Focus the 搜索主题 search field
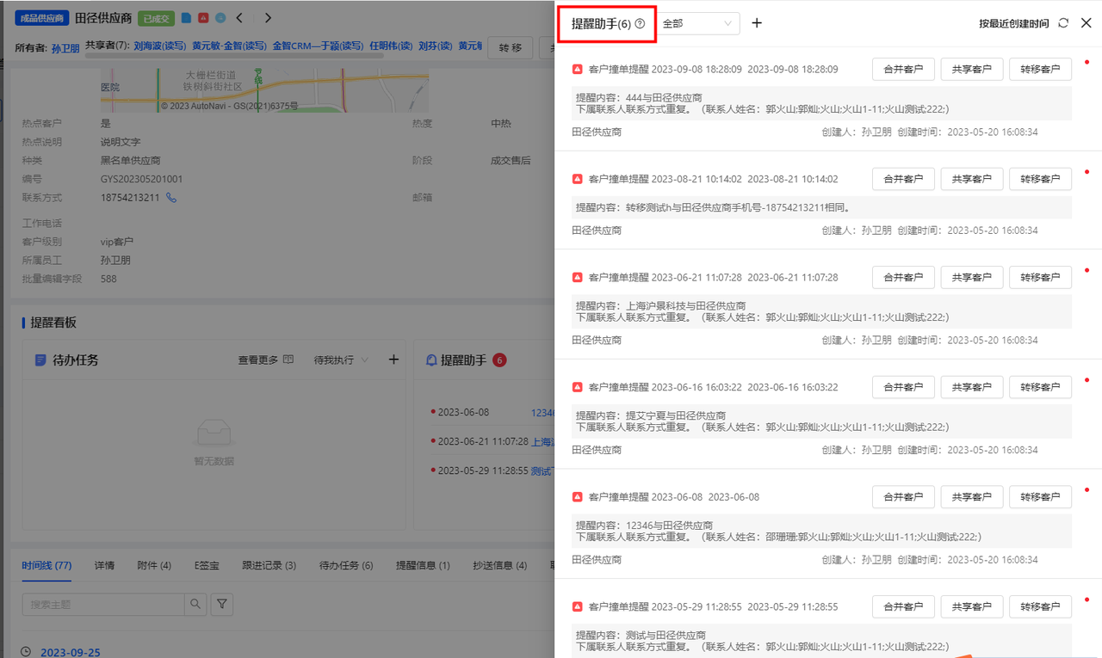1102x658 pixels. (103, 605)
